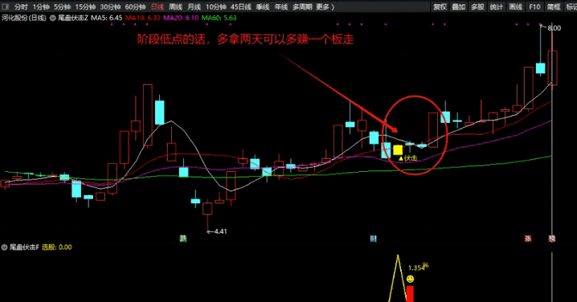Open the 复权 price adjustment menu
Viewport: 577px width, 302px height.
(440, 6)
